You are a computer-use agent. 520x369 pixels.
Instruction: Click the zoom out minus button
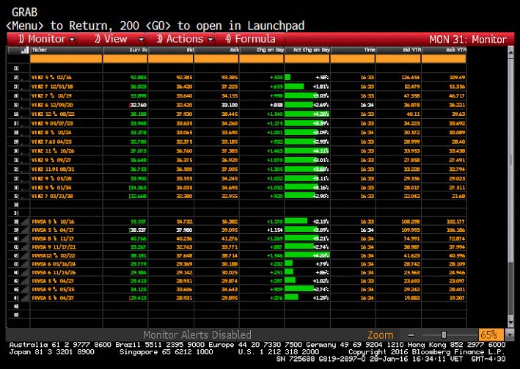[411, 335]
